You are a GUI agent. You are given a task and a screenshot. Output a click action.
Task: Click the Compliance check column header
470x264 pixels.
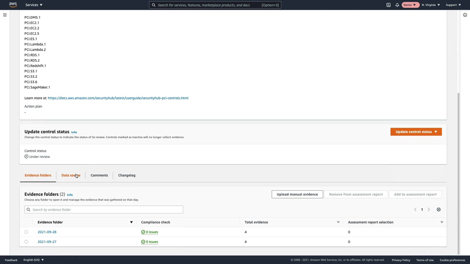156,222
